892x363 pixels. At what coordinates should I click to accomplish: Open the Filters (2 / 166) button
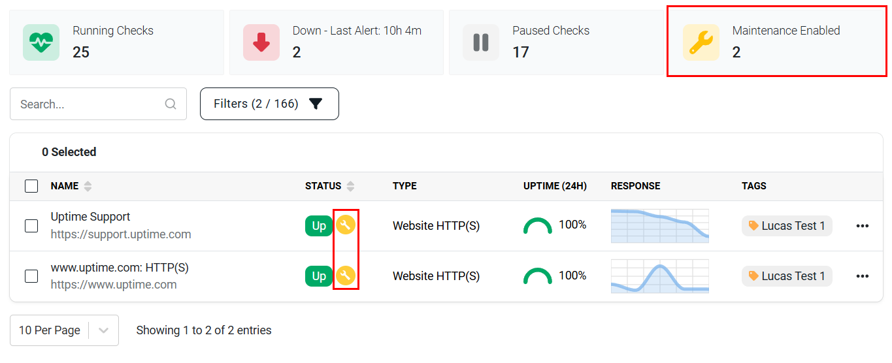tap(269, 104)
